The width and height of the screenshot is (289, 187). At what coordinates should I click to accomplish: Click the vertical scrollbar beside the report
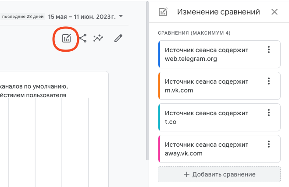147,81
